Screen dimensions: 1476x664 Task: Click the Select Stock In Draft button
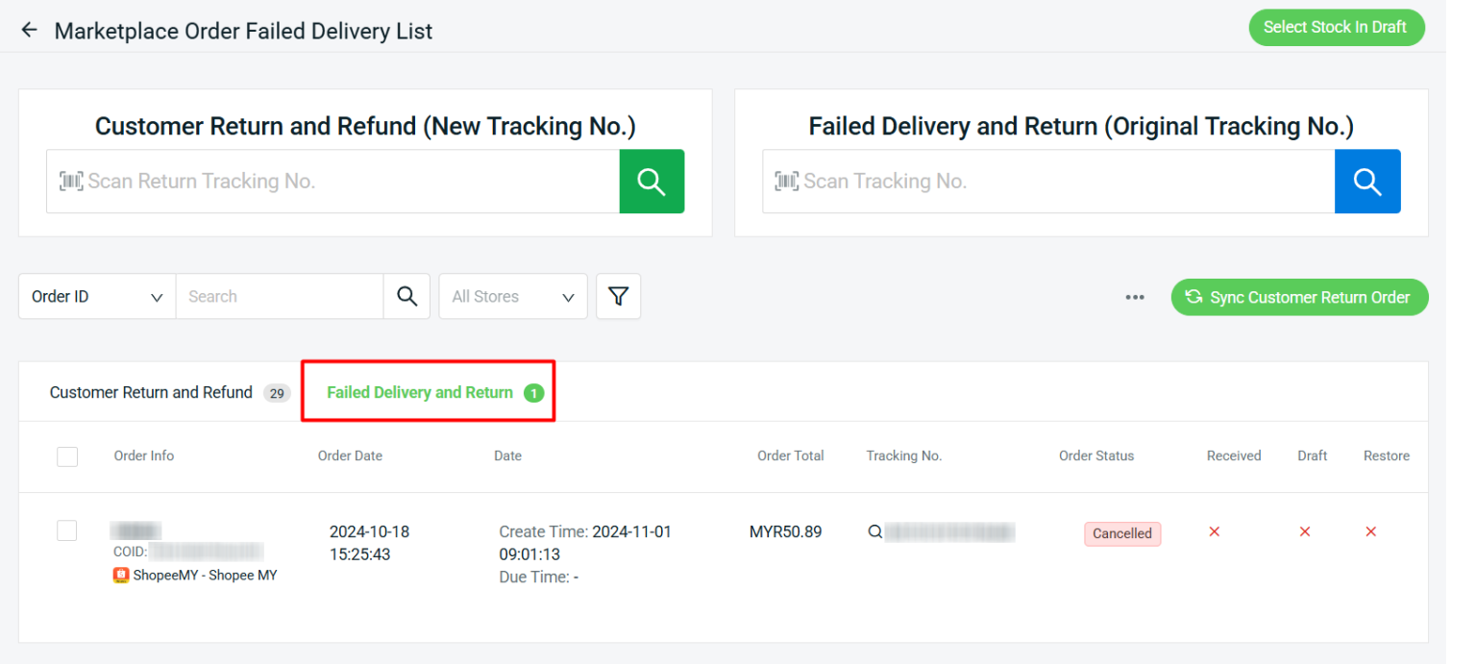click(1337, 28)
